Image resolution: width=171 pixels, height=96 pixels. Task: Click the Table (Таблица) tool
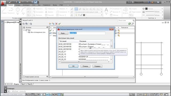coord(114,15)
